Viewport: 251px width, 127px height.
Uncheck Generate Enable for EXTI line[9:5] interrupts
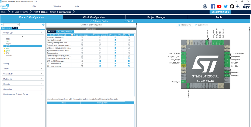coord(100,61)
